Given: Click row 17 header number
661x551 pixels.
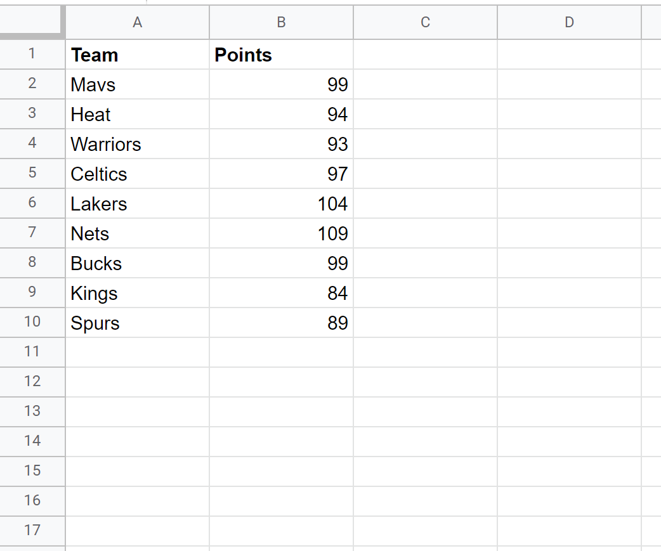Looking at the screenshot, I should click(32, 531).
